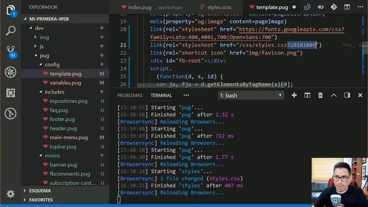The width and height of the screenshot is (368, 207).
Task: Kill terminal with the trash icon
Action: tap(320, 95)
